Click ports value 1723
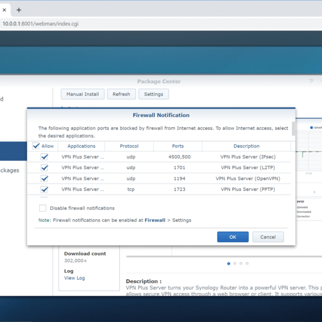The image size is (322, 322). coord(179,189)
